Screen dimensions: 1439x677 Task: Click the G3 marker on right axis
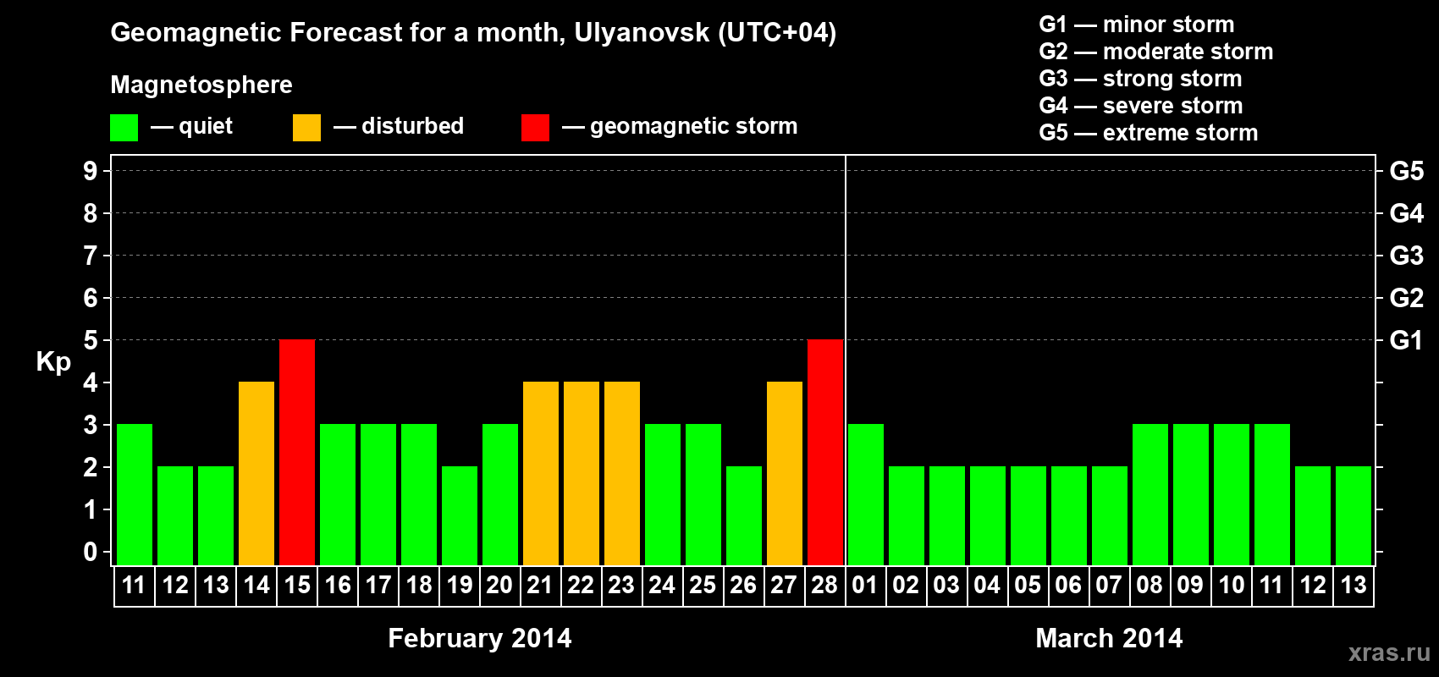click(x=1407, y=256)
